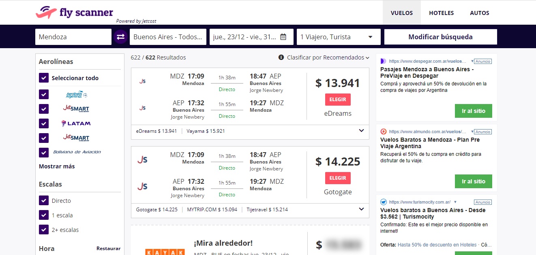Switch to the AUTOS tab
Screen dimensions: 536x255
coord(480,13)
